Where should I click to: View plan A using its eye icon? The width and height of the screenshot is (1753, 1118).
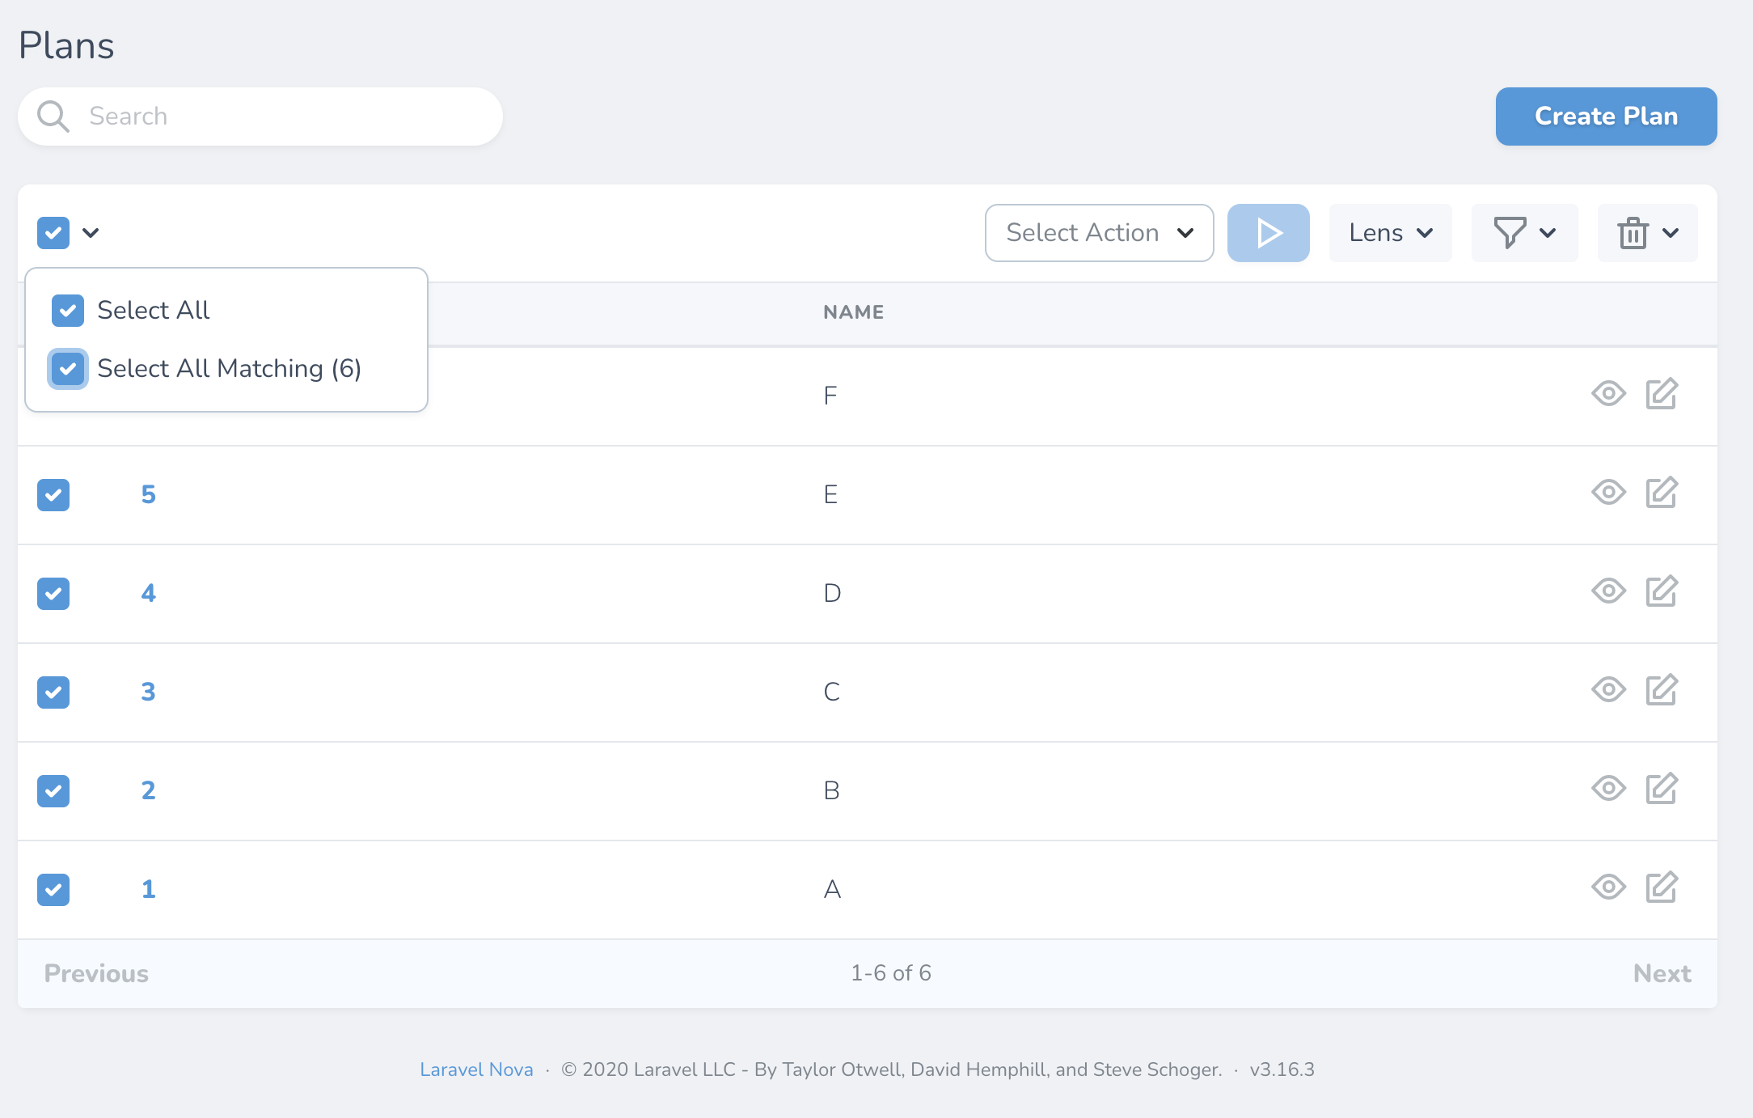pos(1608,888)
